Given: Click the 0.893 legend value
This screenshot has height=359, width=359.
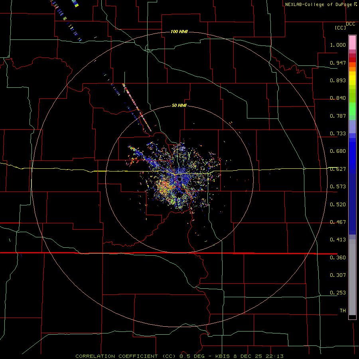Looking at the screenshot, I should pos(338,80).
